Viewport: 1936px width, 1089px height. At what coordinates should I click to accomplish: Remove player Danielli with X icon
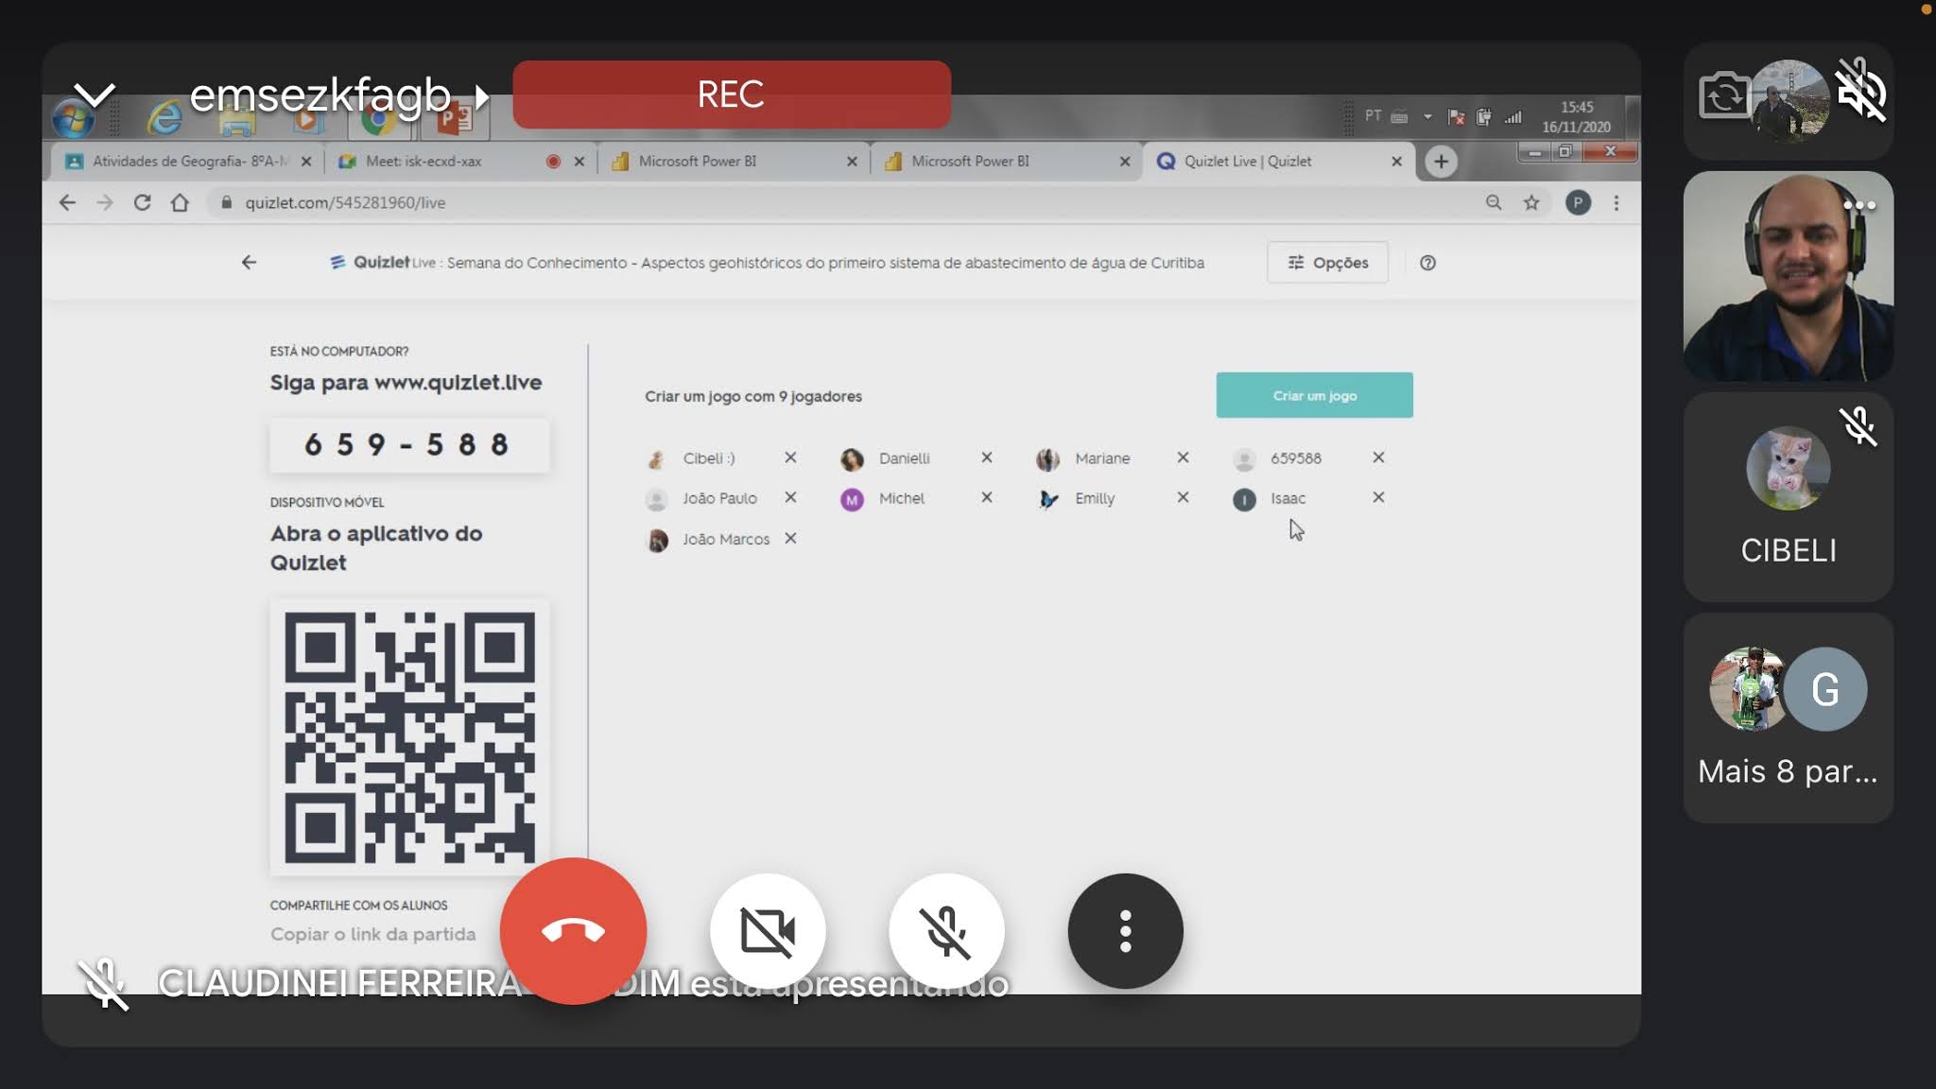pyautogui.click(x=986, y=458)
